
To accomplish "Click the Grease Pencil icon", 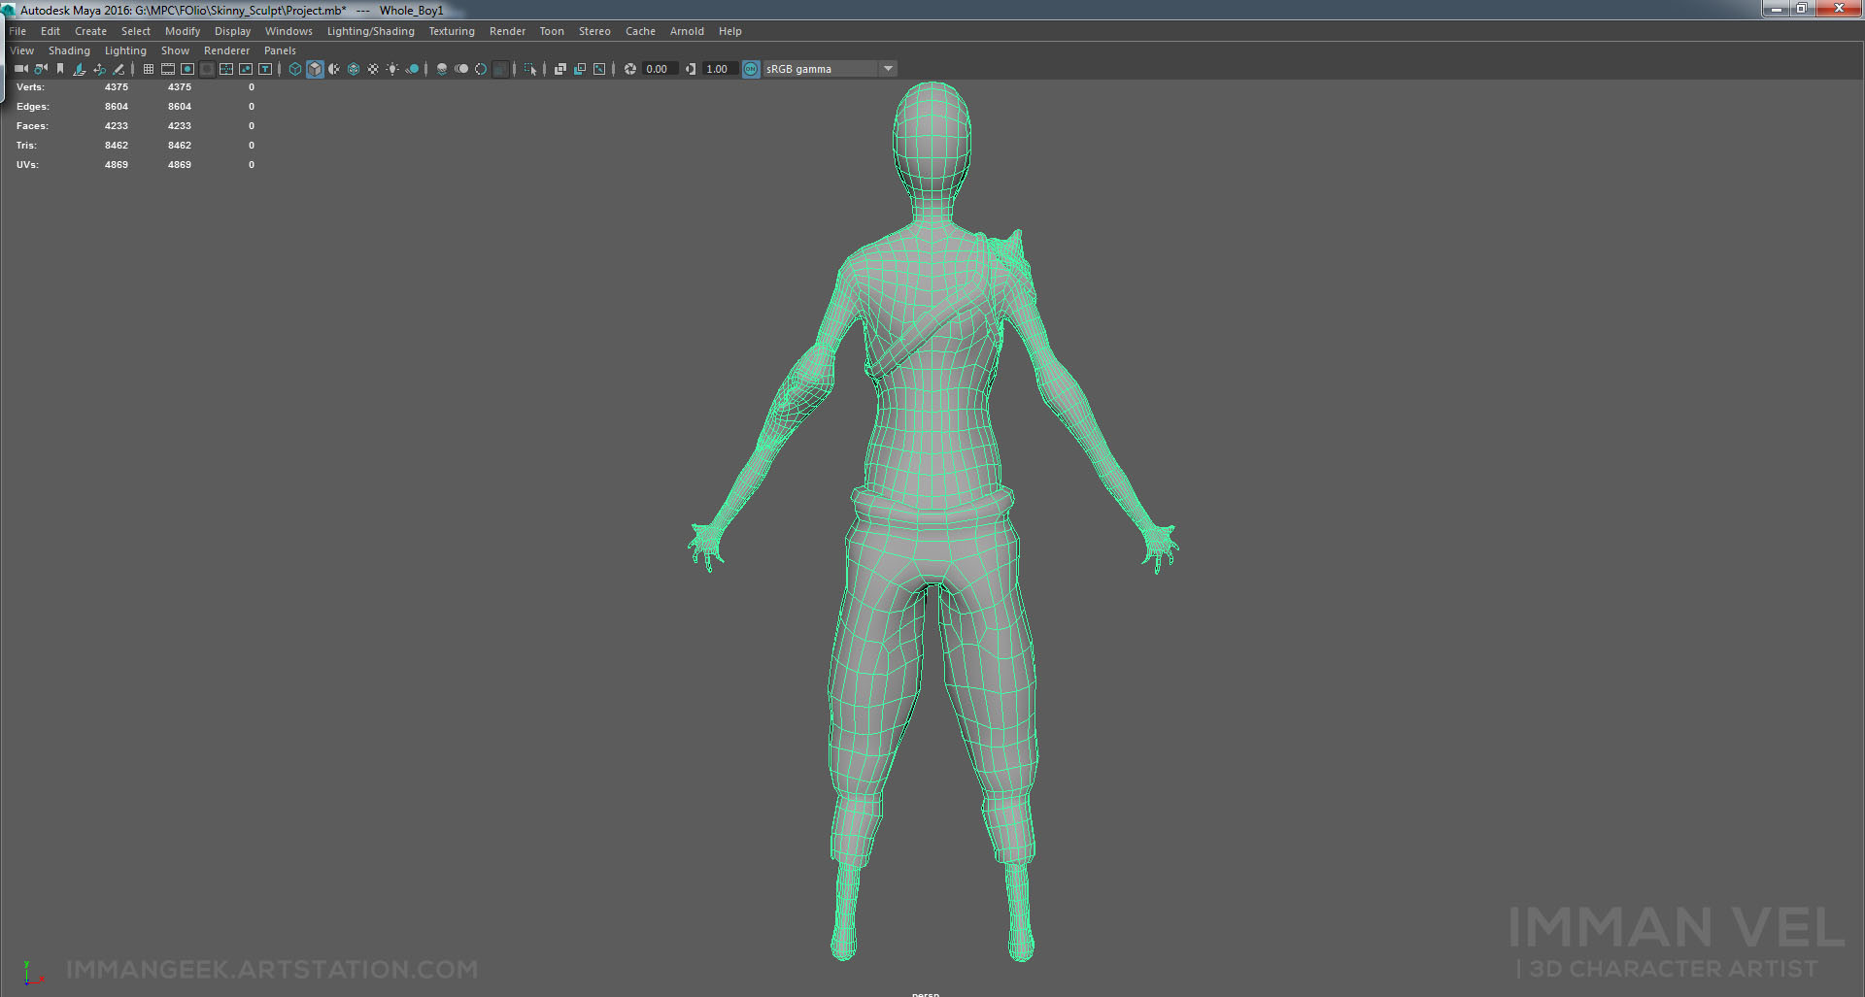I will click(119, 69).
